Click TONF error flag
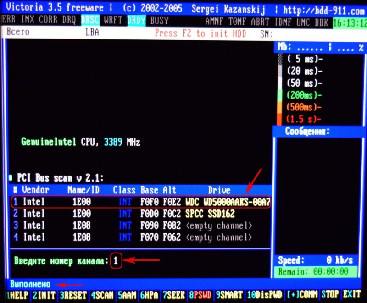 pos(237,22)
